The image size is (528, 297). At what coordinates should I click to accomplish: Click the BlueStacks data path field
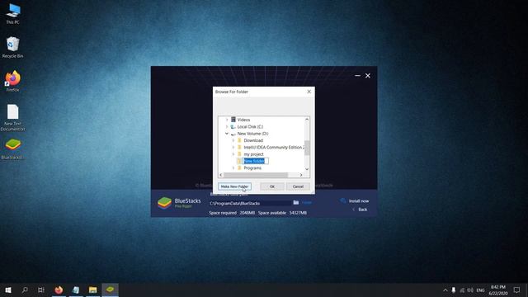(250, 203)
